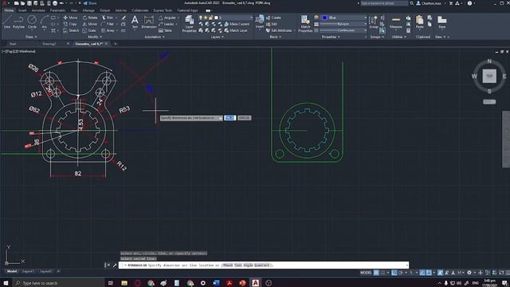Viewport: 510px width, 287px height.
Task: Activate the Rotate tool
Action: tap(90, 18)
